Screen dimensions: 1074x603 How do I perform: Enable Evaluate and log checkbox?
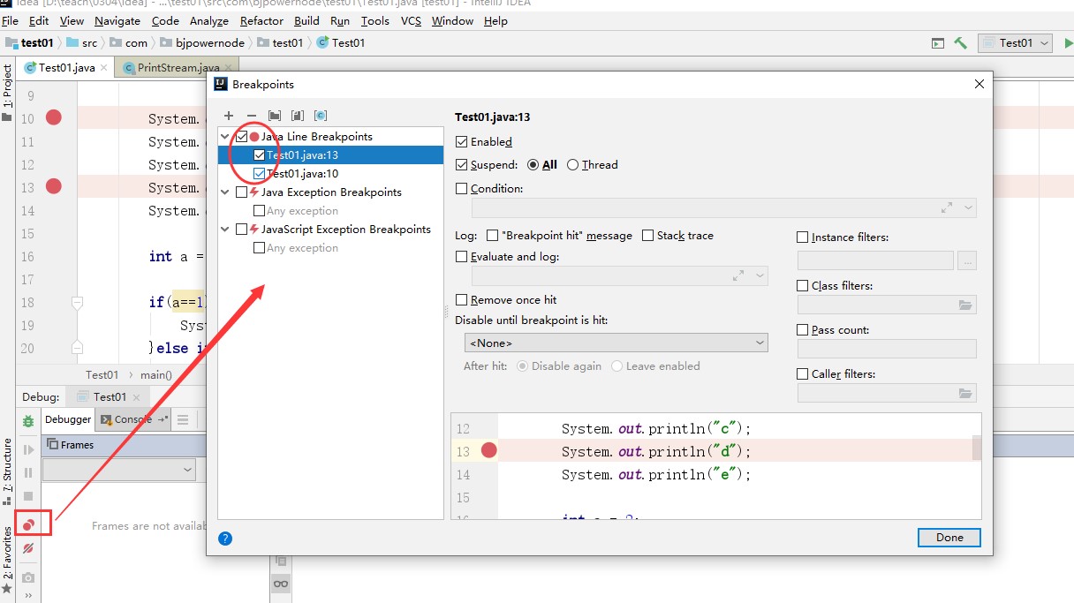[461, 257]
